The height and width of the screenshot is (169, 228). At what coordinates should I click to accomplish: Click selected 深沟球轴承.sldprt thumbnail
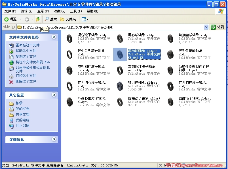120,55
